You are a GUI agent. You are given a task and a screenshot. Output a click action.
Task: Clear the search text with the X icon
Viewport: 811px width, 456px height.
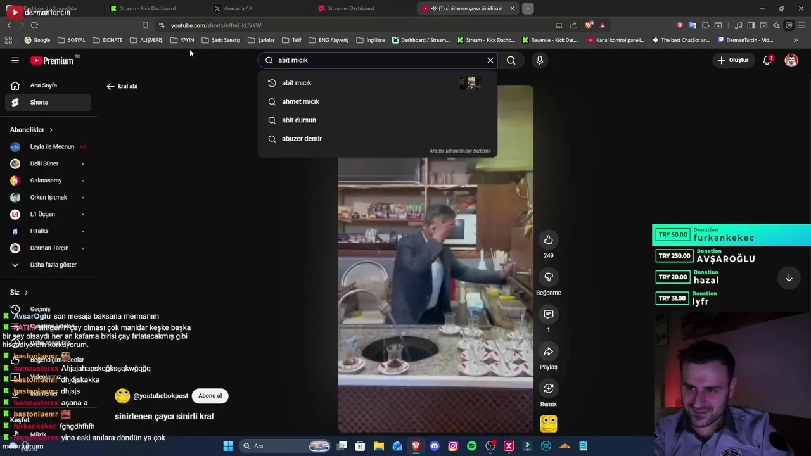coord(490,60)
